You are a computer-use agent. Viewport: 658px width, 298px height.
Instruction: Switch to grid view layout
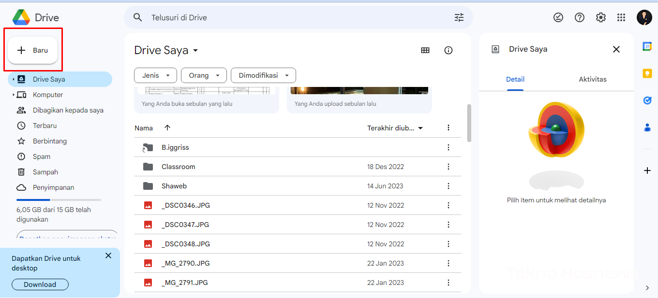425,50
